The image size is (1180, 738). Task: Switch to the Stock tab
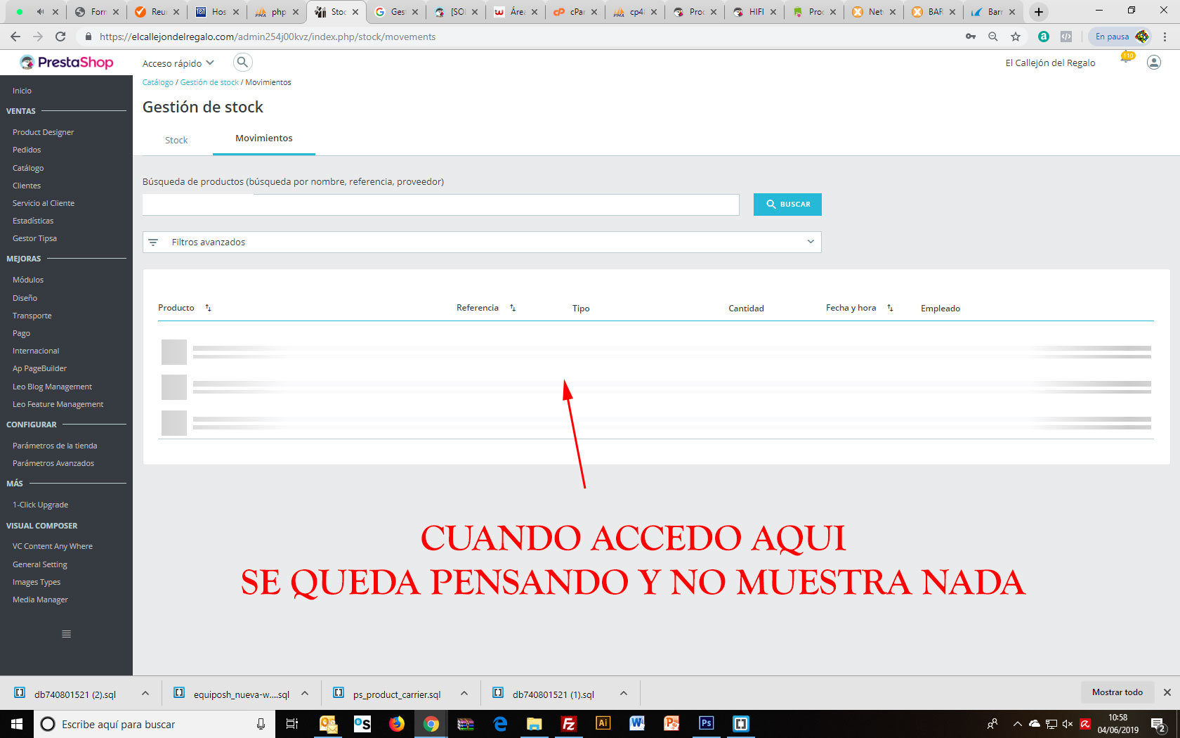(176, 140)
